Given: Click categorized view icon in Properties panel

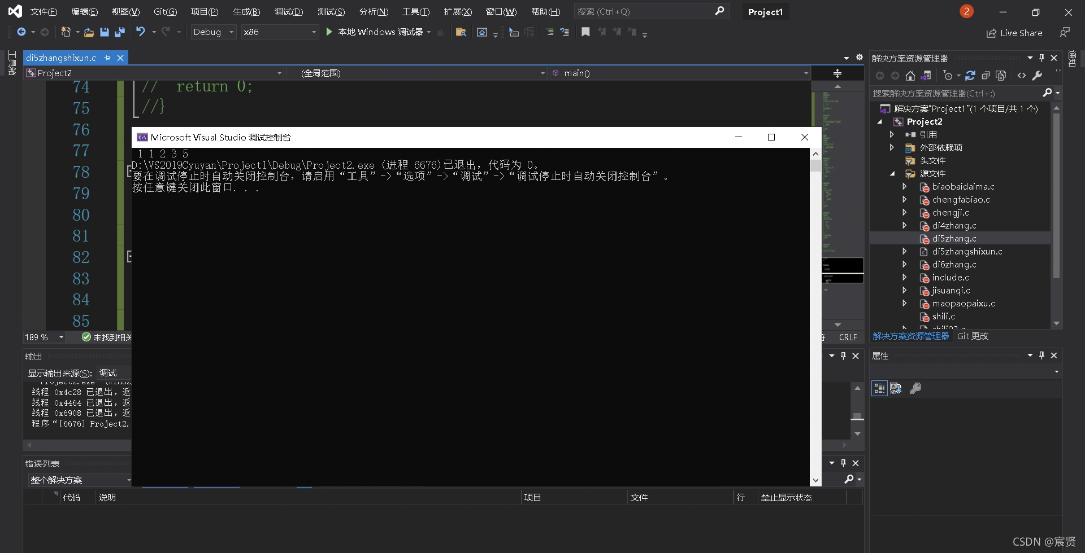Looking at the screenshot, I should coord(879,388).
